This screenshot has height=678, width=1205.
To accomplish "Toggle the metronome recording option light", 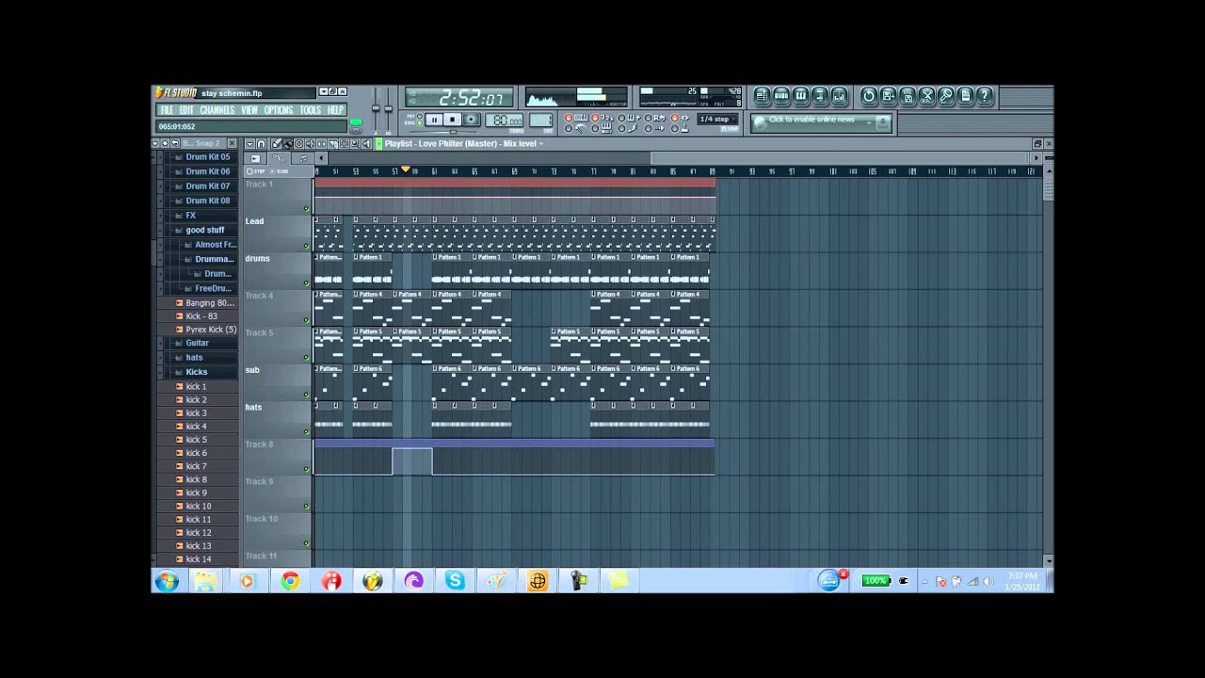I will [x=569, y=128].
